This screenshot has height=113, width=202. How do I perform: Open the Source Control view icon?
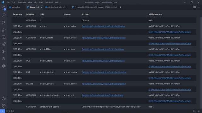[x=3, y=23]
